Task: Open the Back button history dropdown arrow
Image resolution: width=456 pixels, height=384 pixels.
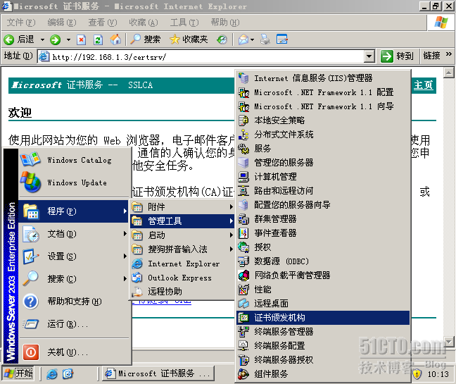Action: (42, 39)
